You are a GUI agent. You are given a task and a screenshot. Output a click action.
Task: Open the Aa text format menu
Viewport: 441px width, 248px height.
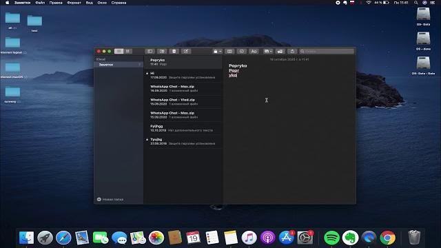(x=254, y=51)
